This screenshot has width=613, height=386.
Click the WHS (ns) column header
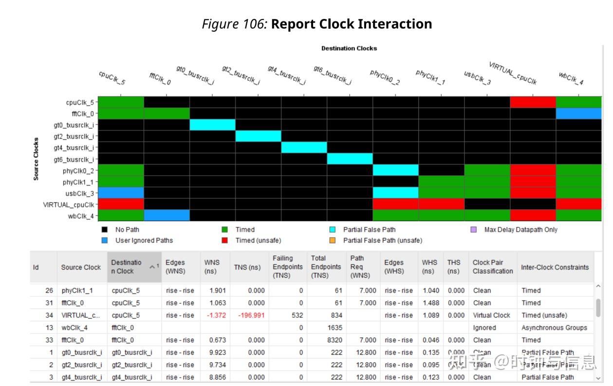(430, 267)
